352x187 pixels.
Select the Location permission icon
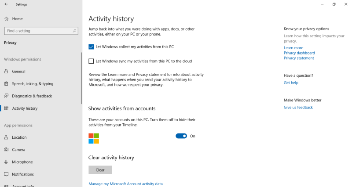7,137
